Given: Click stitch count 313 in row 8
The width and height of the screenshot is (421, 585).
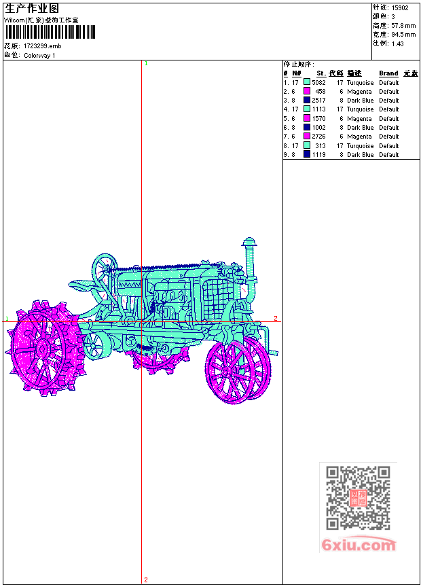Looking at the screenshot, I should tap(321, 146).
